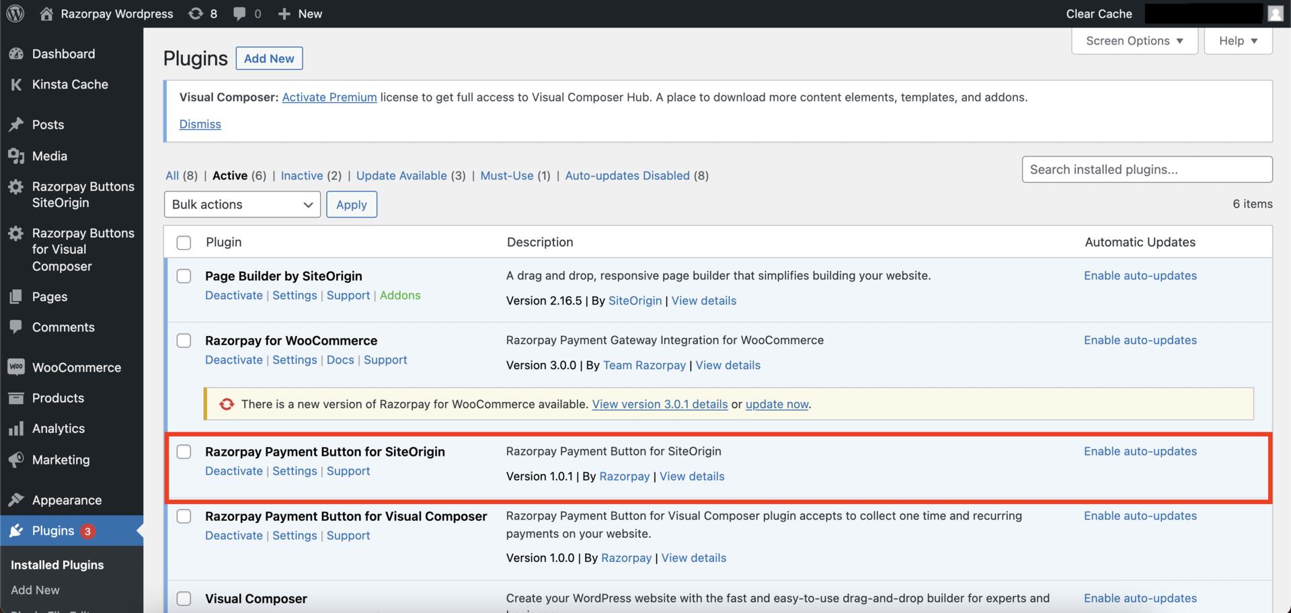Open the WordPress logo menu
This screenshot has width=1291, height=613.
point(15,13)
